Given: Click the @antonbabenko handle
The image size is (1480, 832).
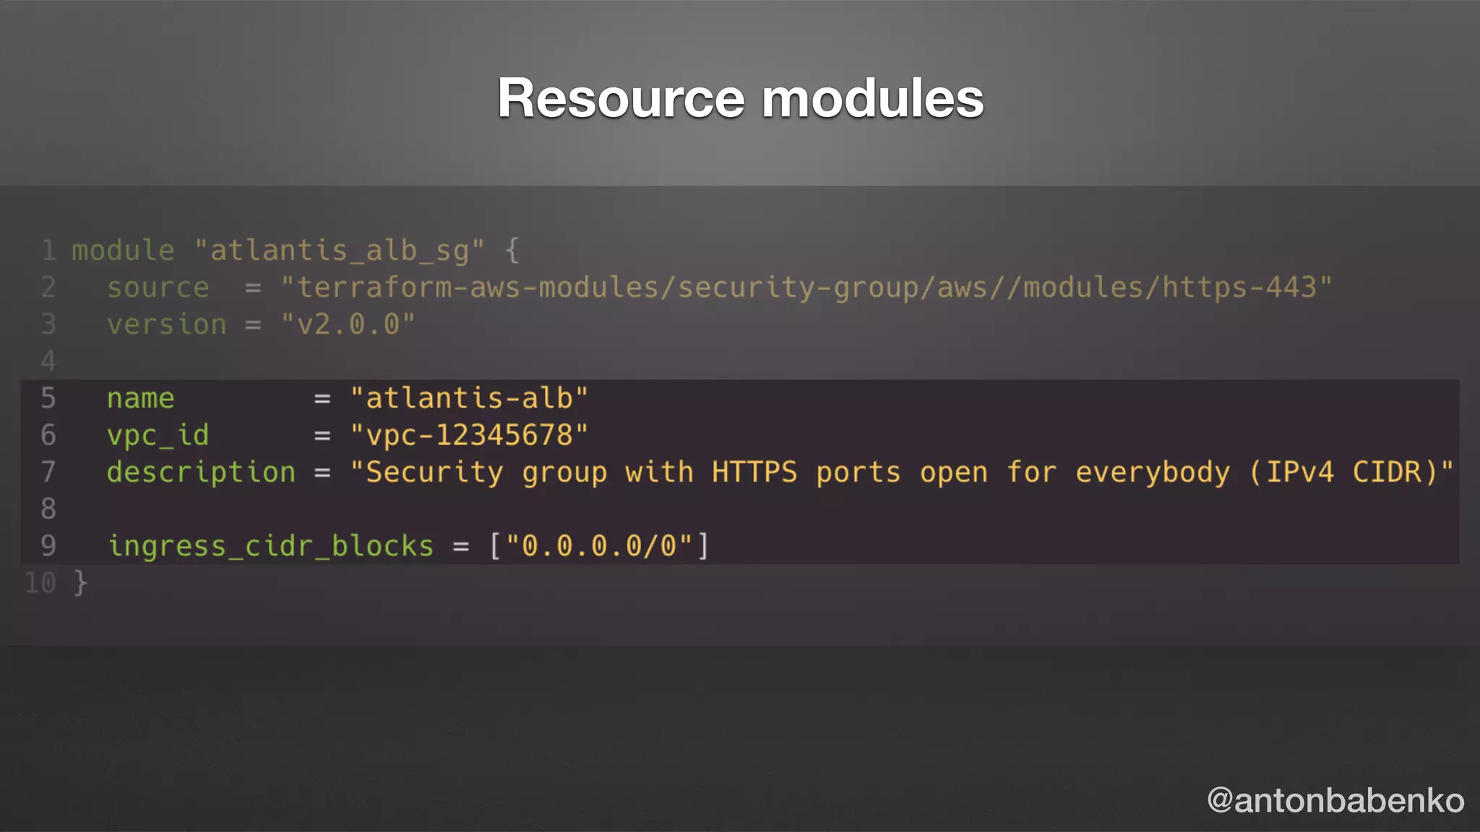Looking at the screenshot, I should [1335, 800].
